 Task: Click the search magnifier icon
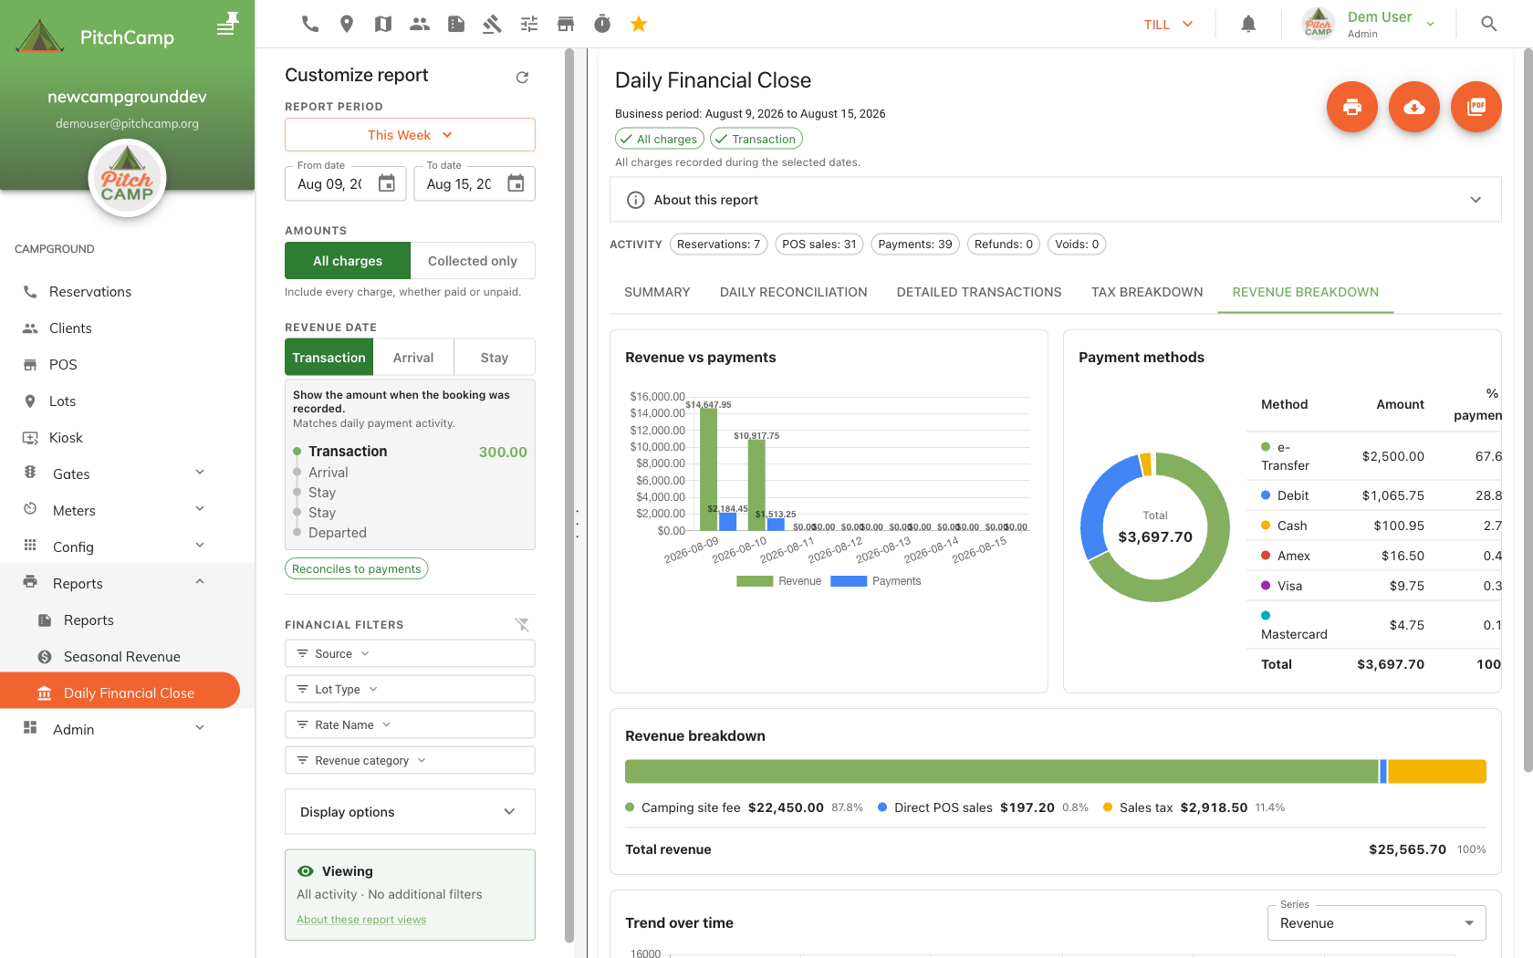pos(1489,24)
